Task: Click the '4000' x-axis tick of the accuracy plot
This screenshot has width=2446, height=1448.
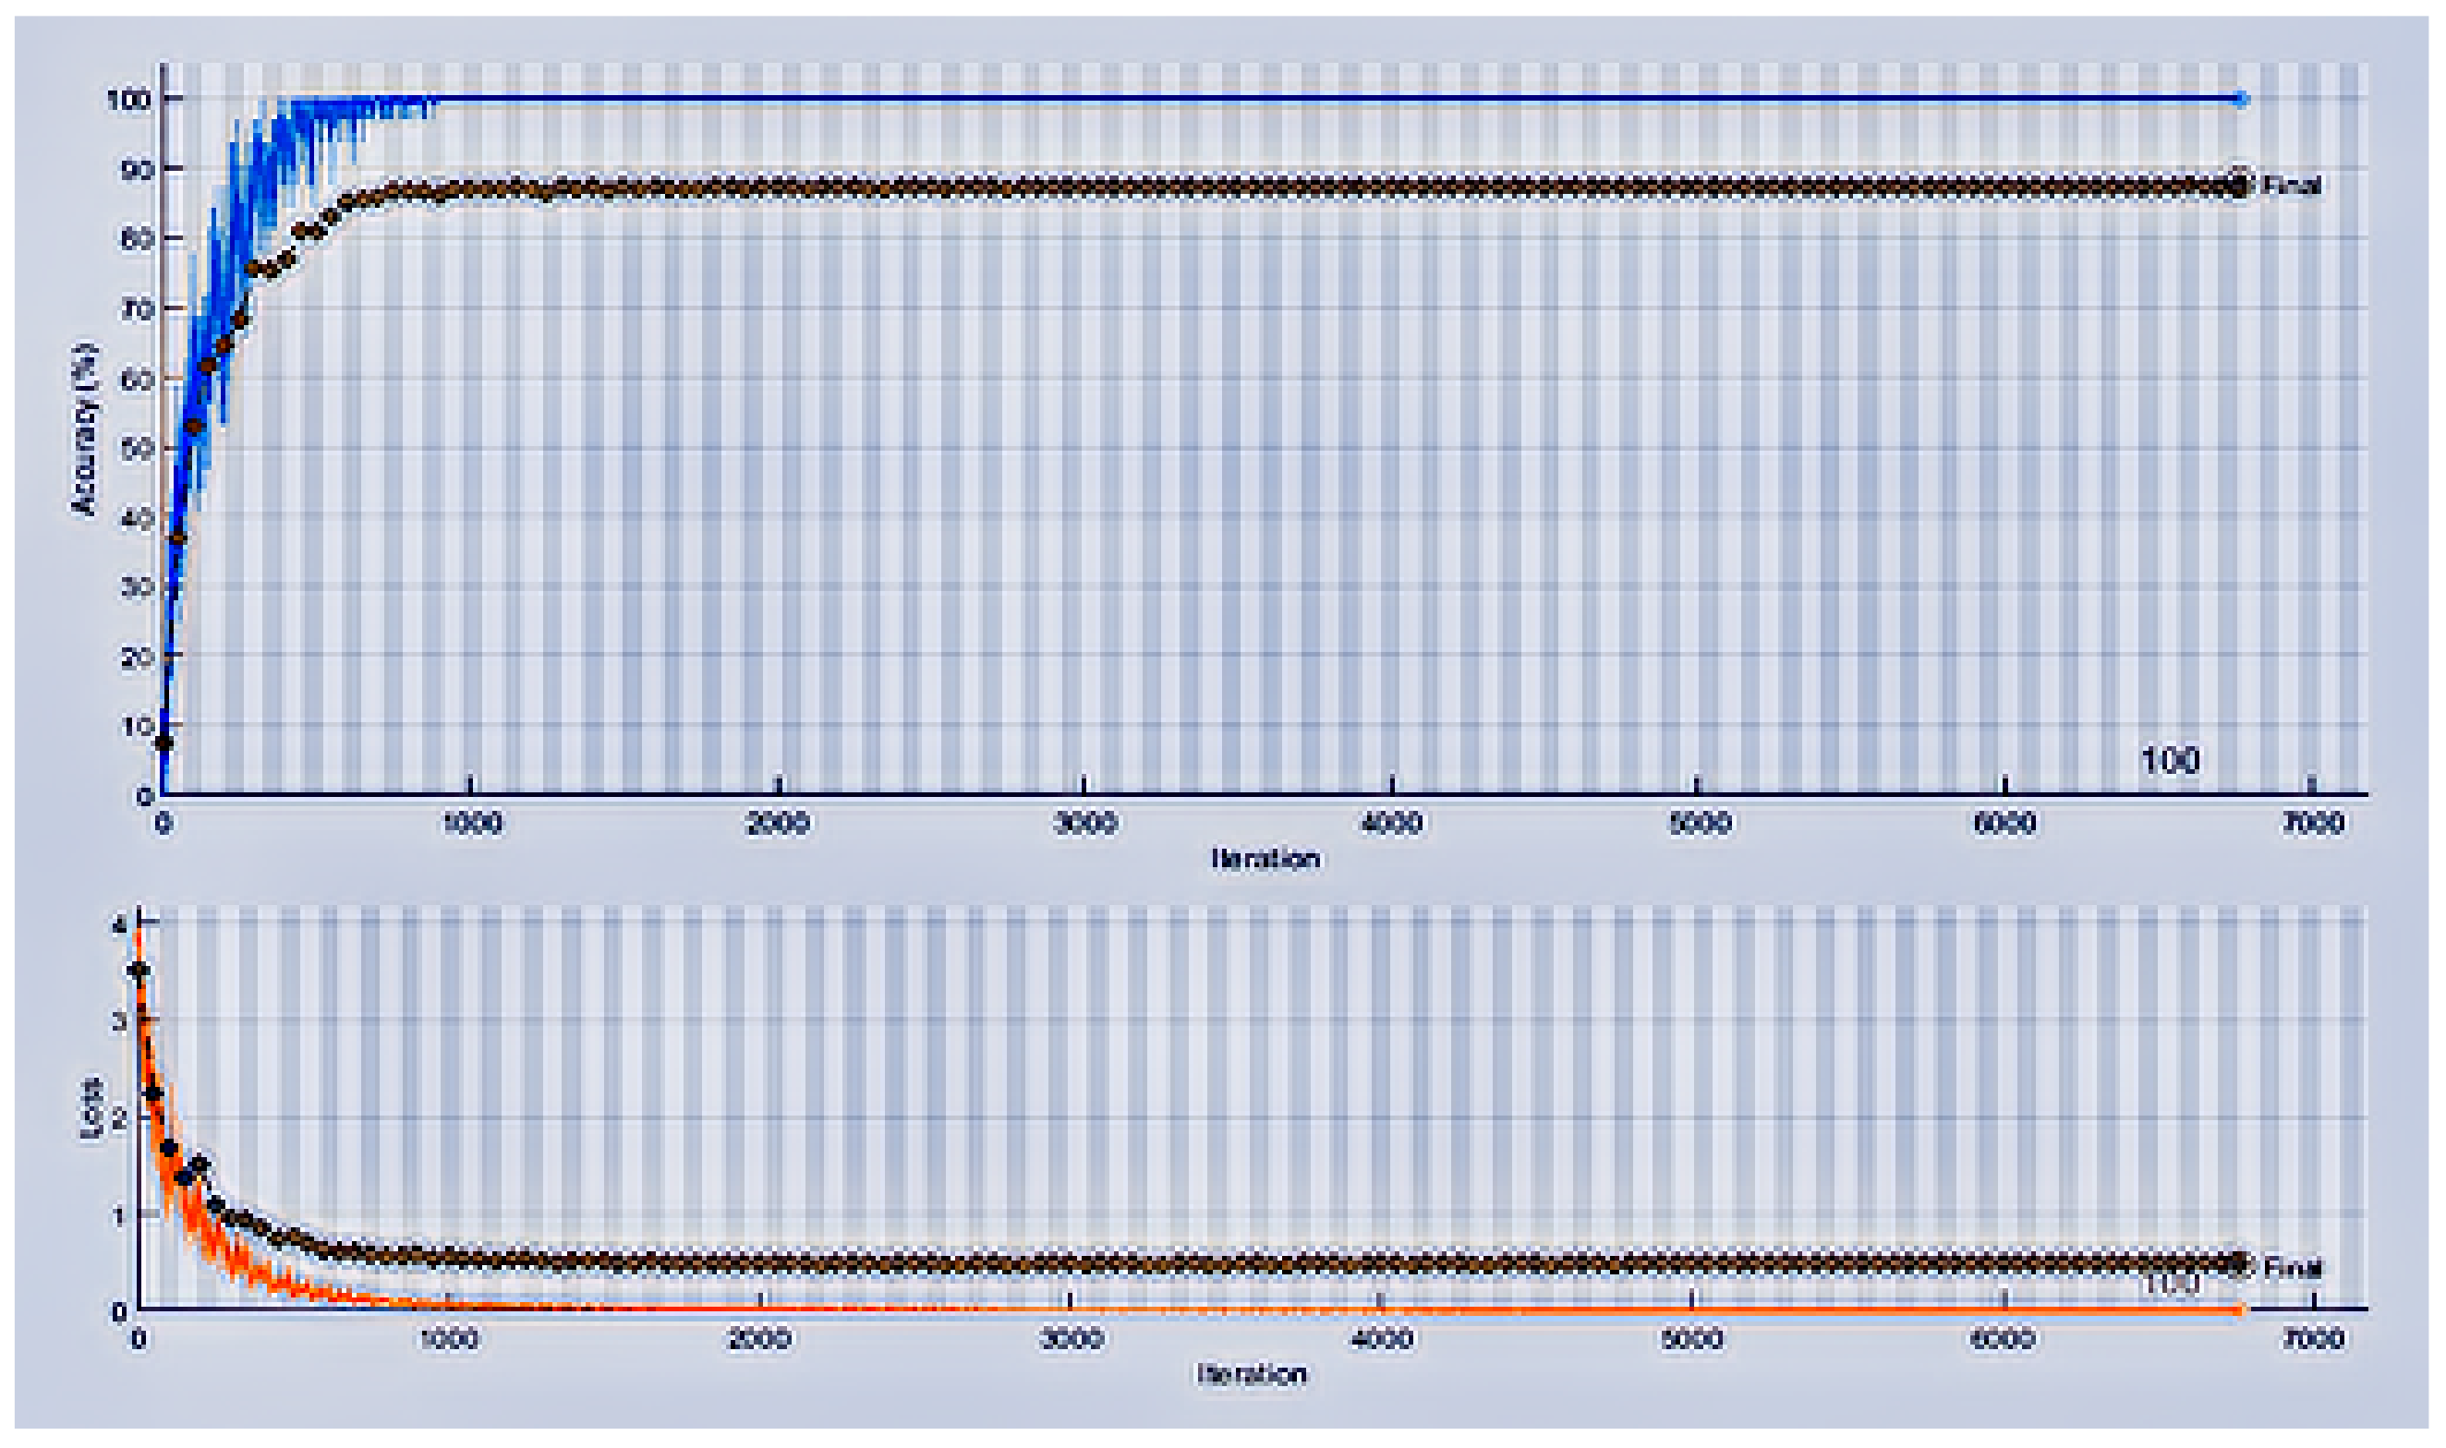Action: click(x=1392, y=824)
